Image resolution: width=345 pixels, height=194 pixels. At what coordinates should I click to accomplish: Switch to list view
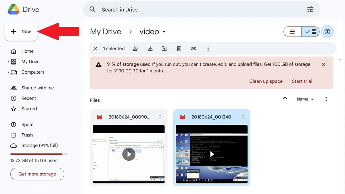292,32
